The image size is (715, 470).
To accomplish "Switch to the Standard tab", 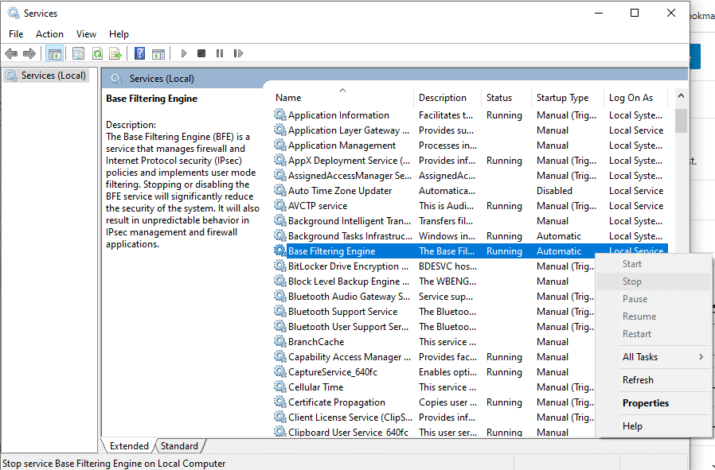I will (x=179, y=445).
